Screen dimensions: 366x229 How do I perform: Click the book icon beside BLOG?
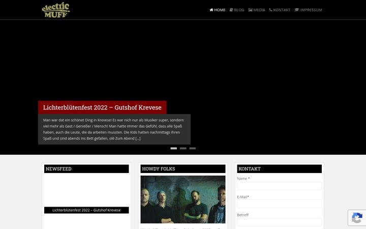point(231,10)
